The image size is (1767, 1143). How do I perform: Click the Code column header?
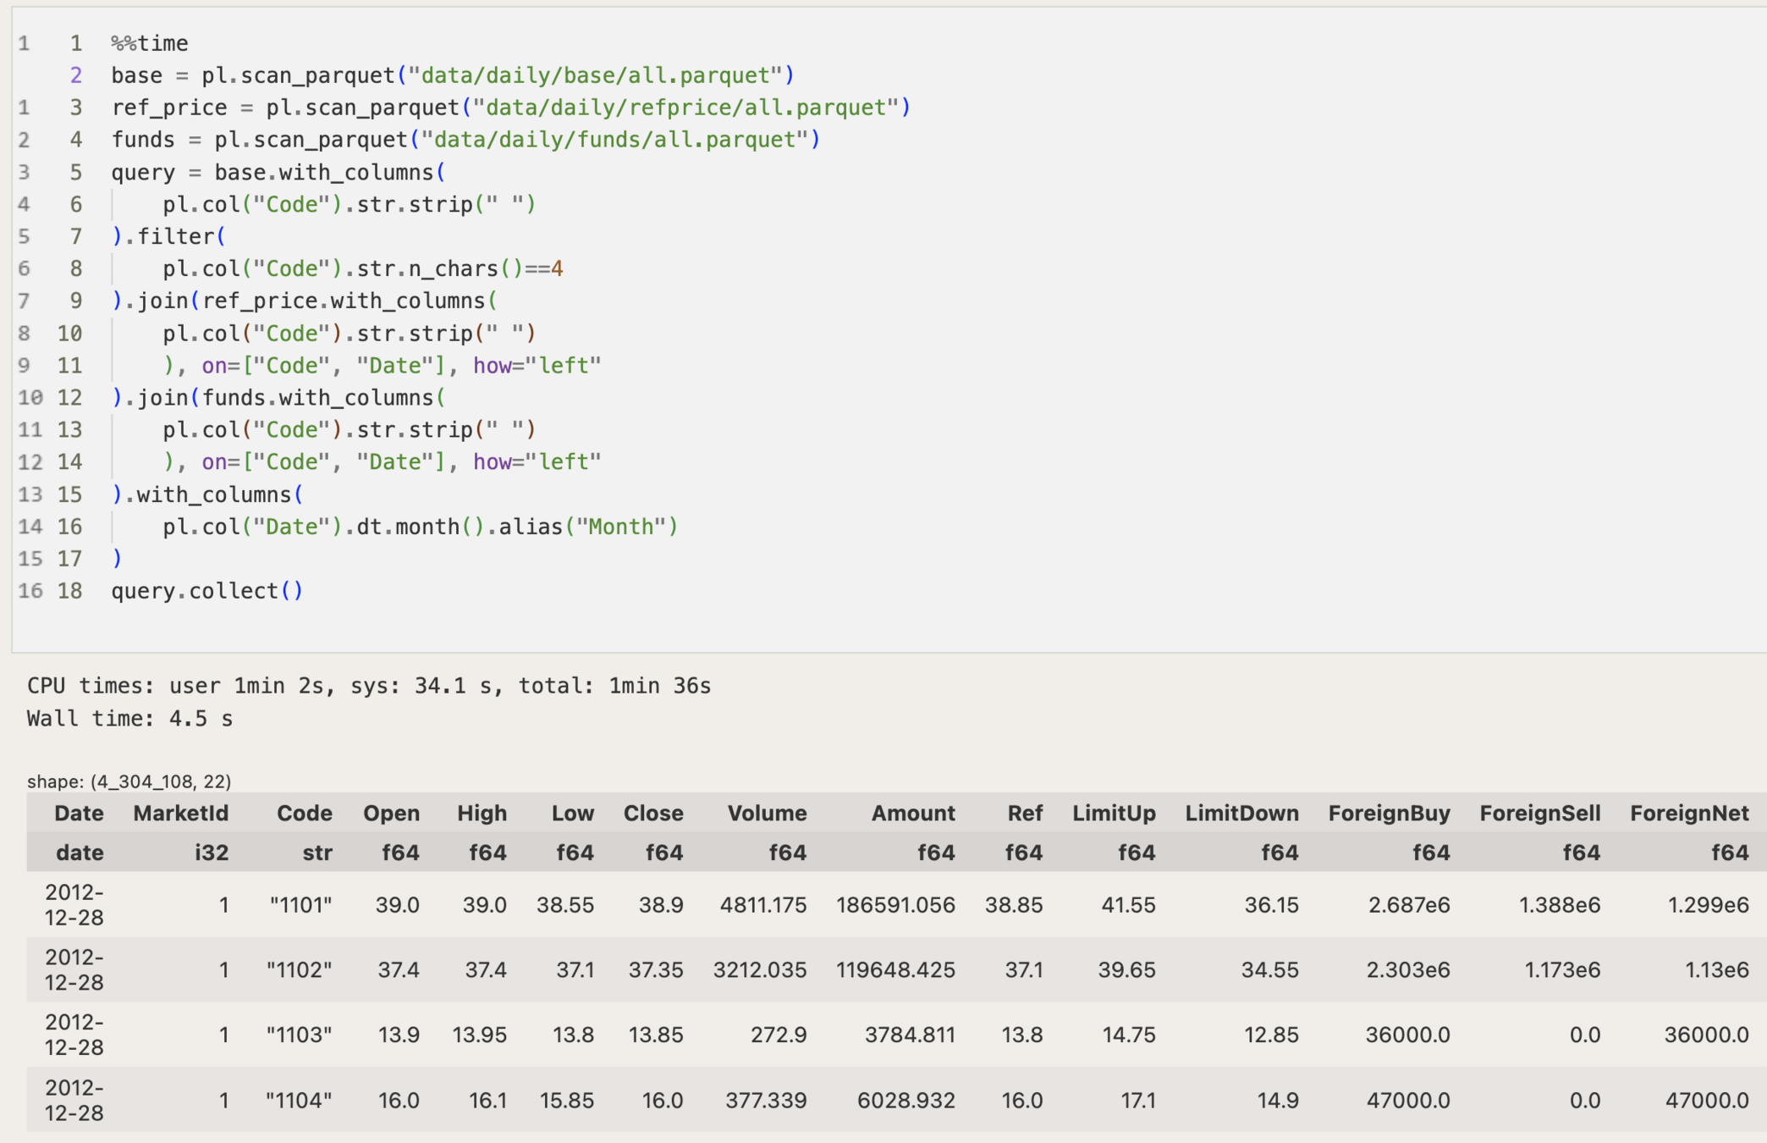click(304, 814)
